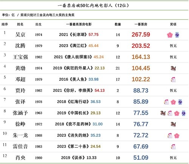Click the title 一番票房破50亿内地电影人

pos(85,6)
